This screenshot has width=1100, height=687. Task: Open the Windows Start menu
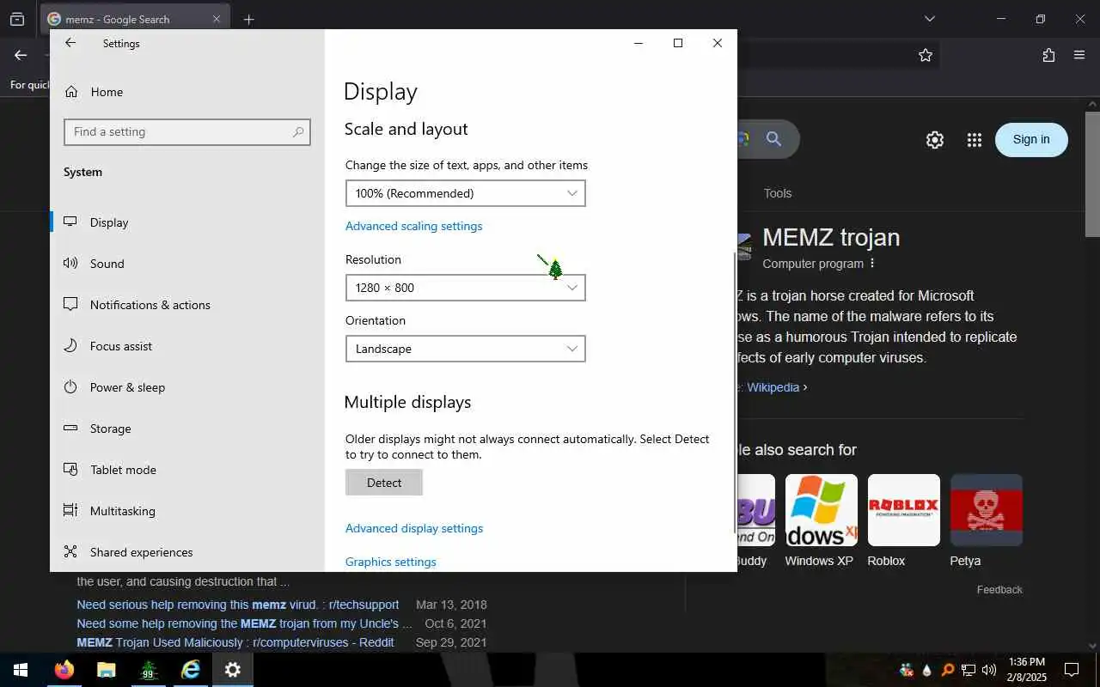tap(21, 670)
